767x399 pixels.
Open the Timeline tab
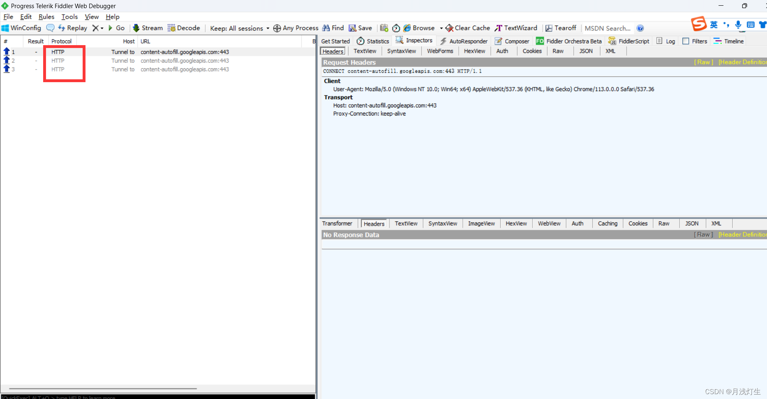point(729,41)
